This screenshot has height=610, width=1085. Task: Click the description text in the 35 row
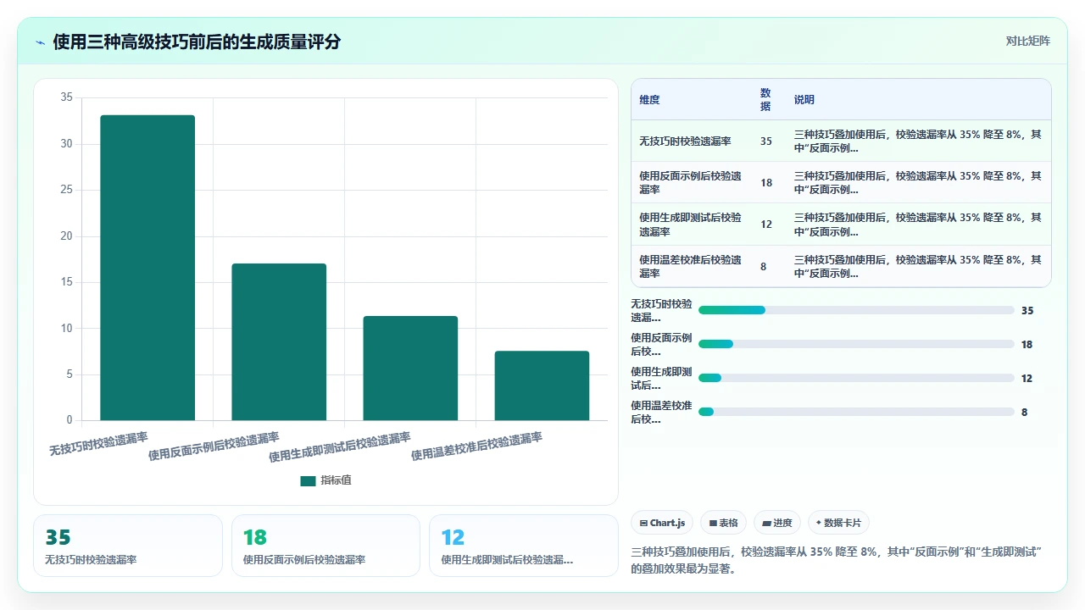918,141
